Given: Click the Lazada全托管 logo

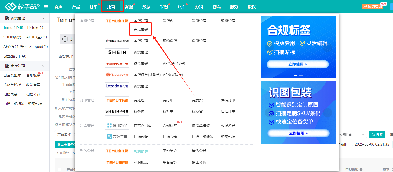Looking at the screenshot, I should [117, 86].
